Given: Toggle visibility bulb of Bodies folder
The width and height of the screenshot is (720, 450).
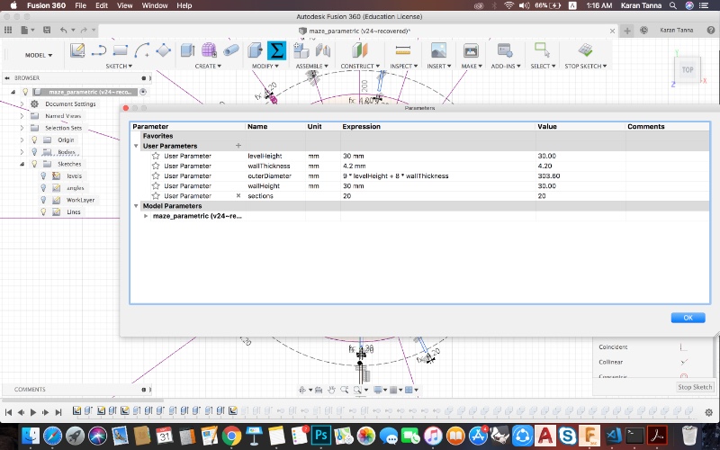Looking at the screenshot, I should (34, 151).
